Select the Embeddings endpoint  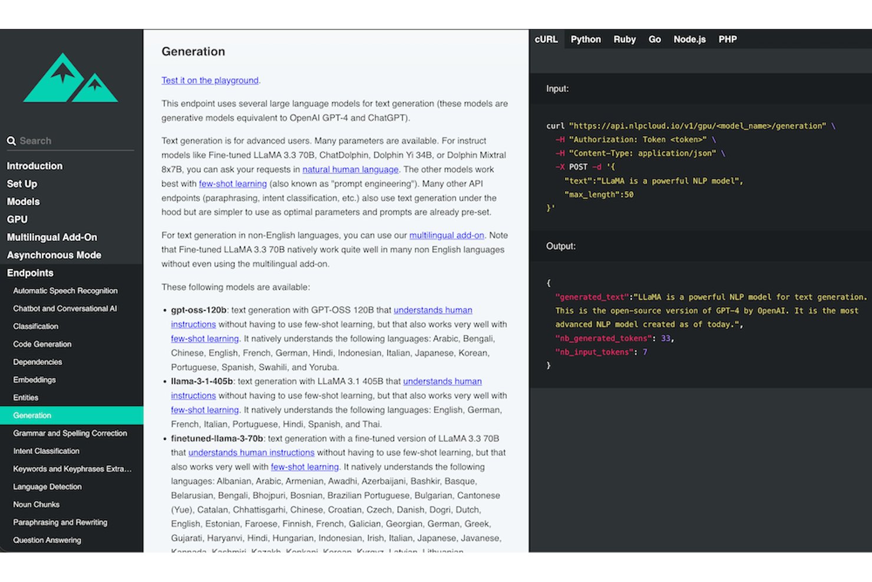tap(34, 380)
